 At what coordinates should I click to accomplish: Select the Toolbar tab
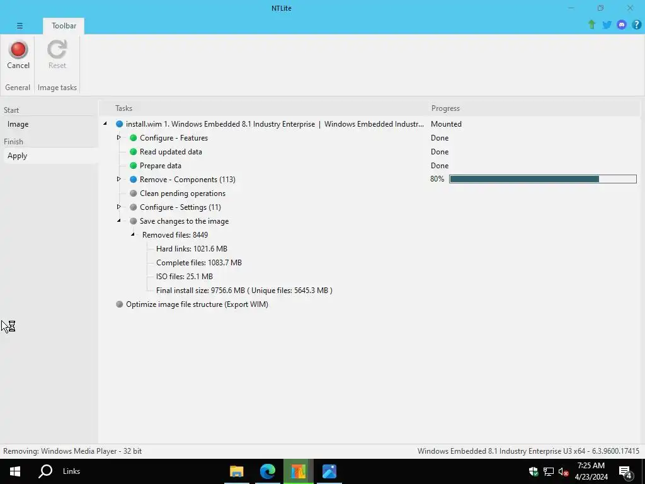tap(64, 25)
